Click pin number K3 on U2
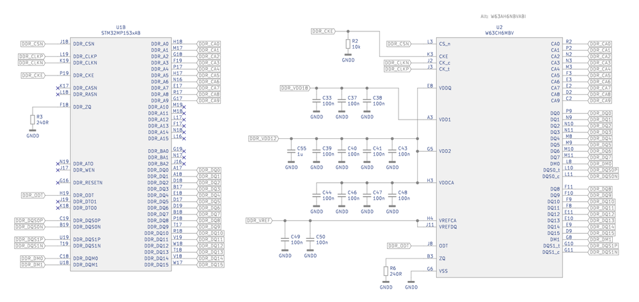 (x=430, y=54)
